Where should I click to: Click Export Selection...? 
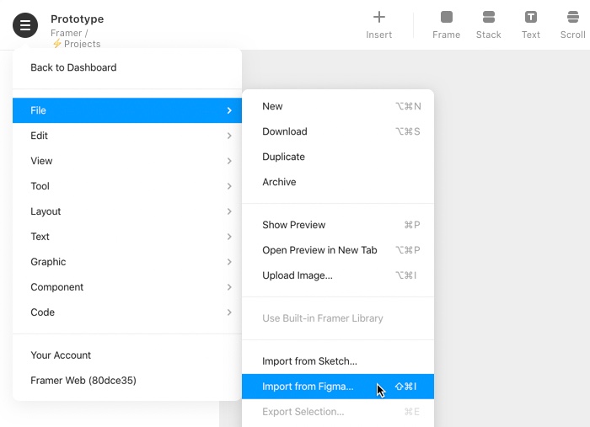point(338,412)
